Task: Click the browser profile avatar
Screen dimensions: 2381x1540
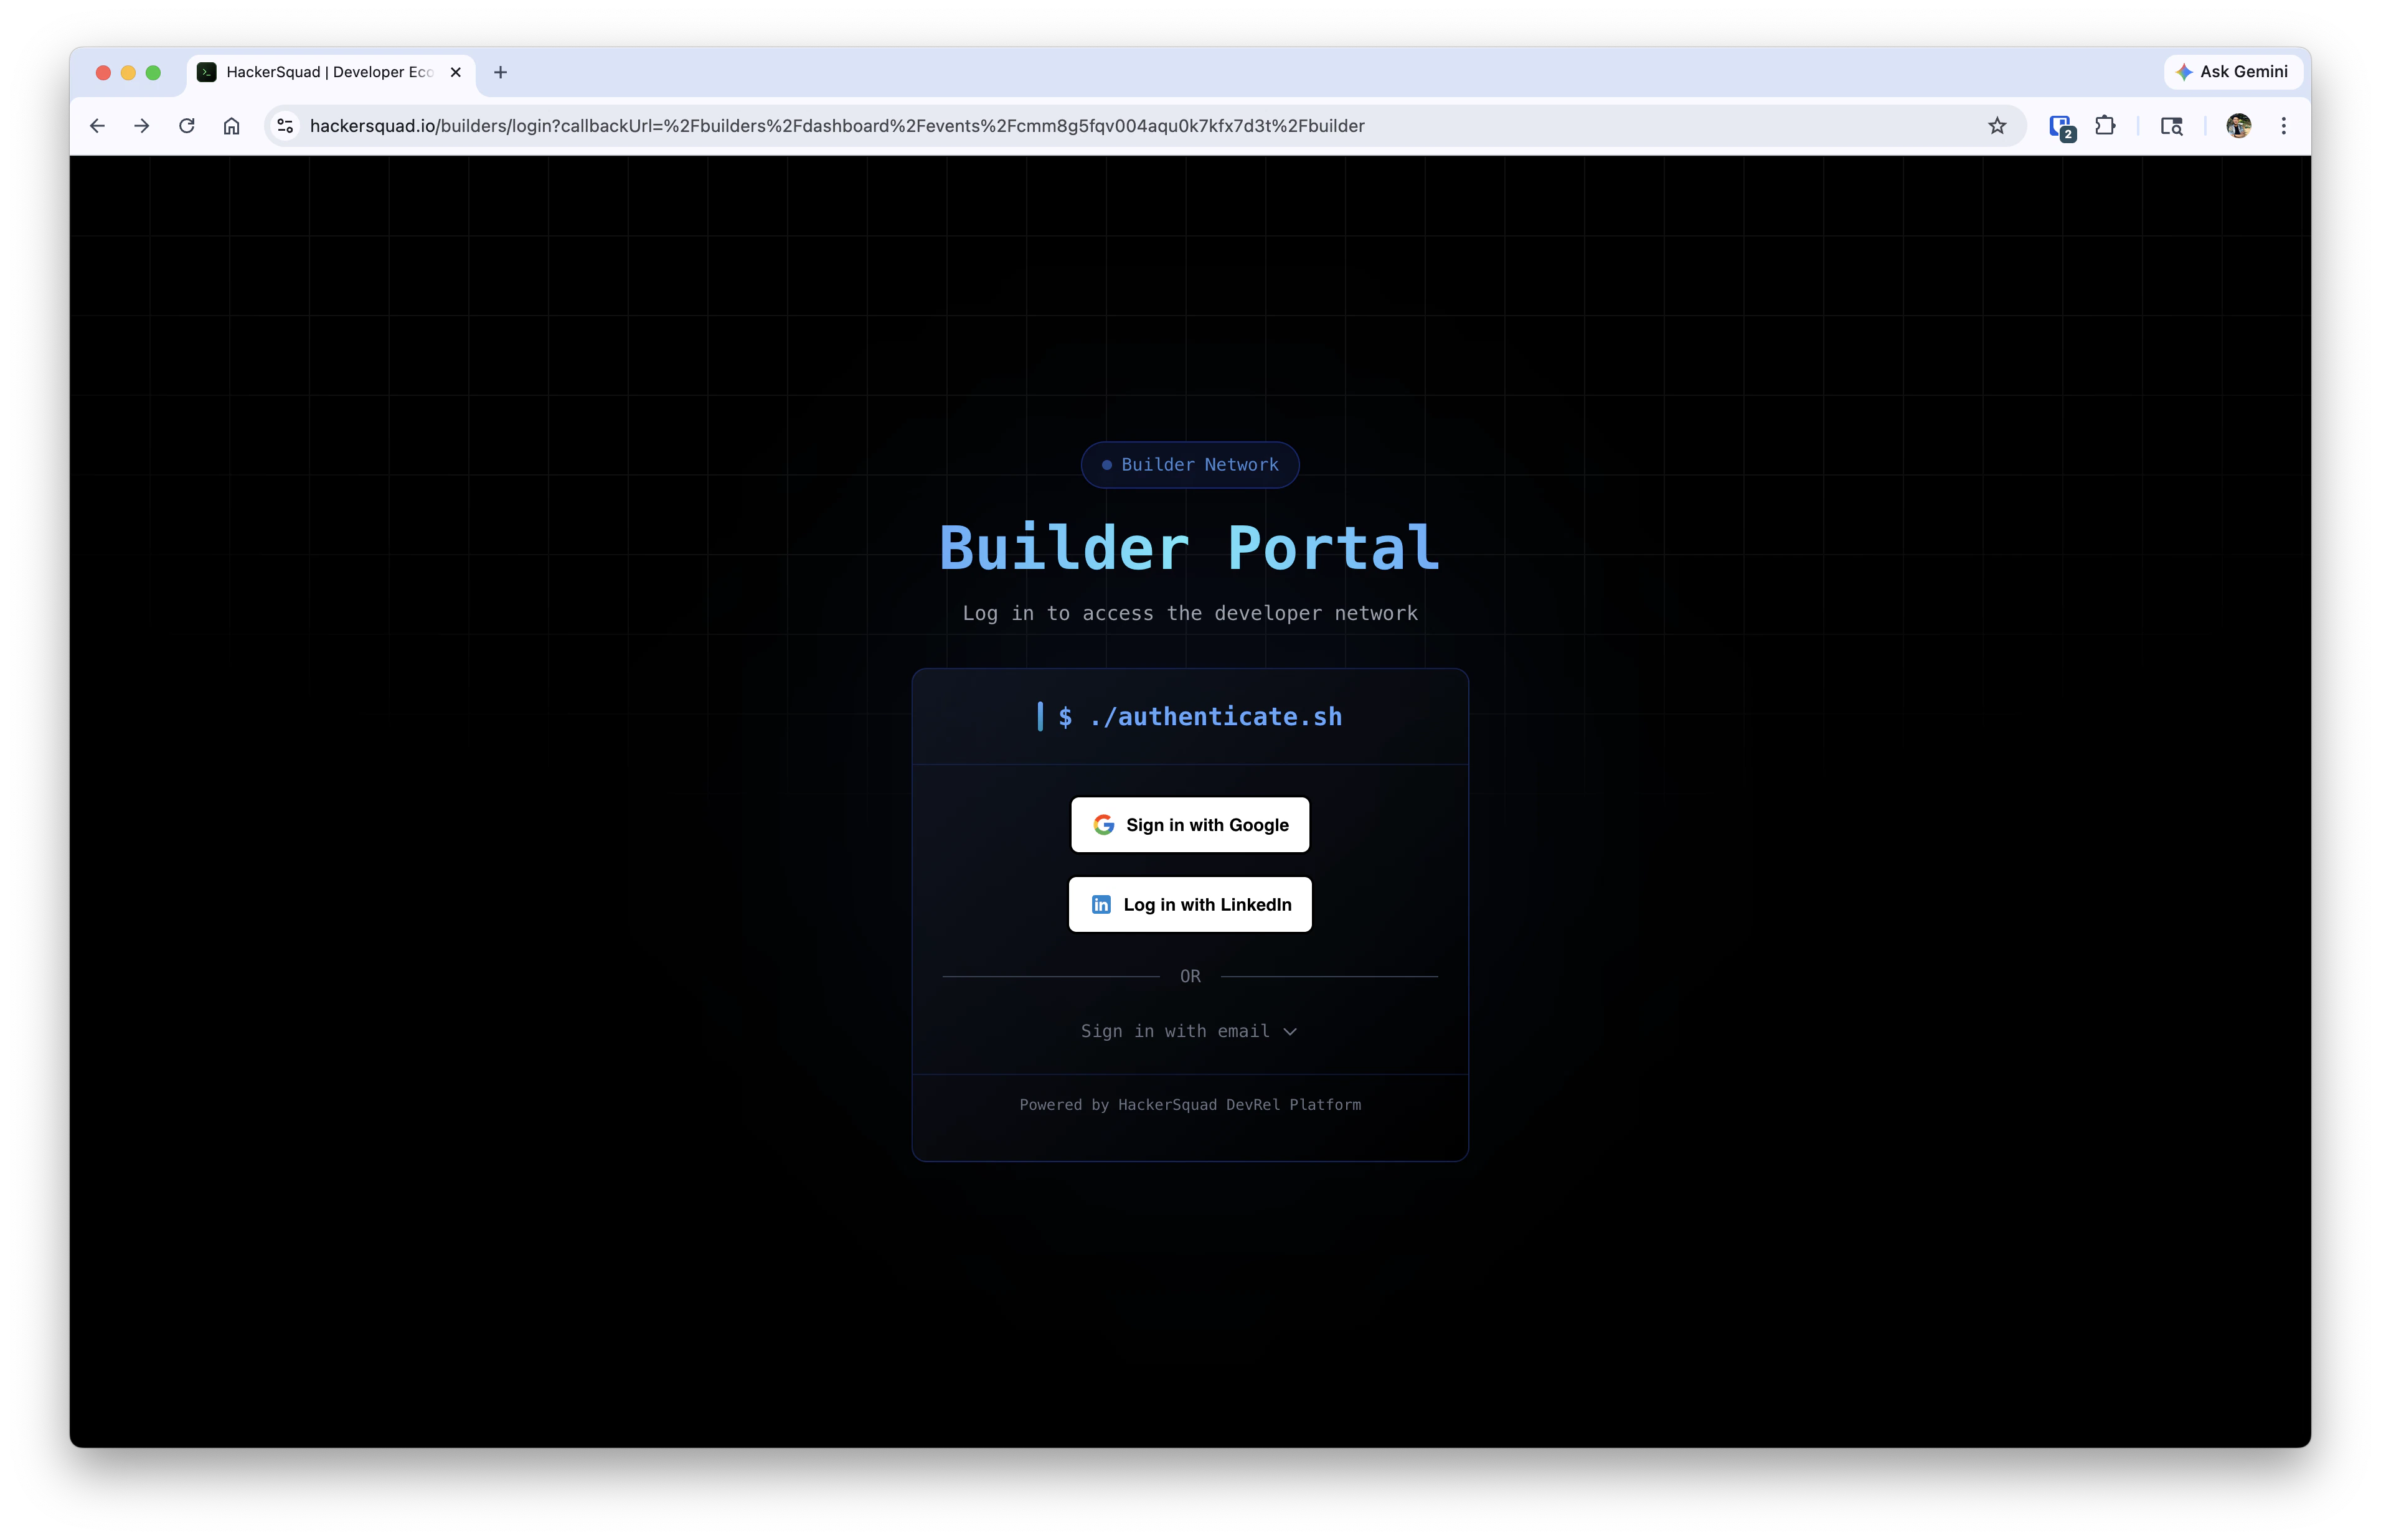Action: pos(2239,125)
